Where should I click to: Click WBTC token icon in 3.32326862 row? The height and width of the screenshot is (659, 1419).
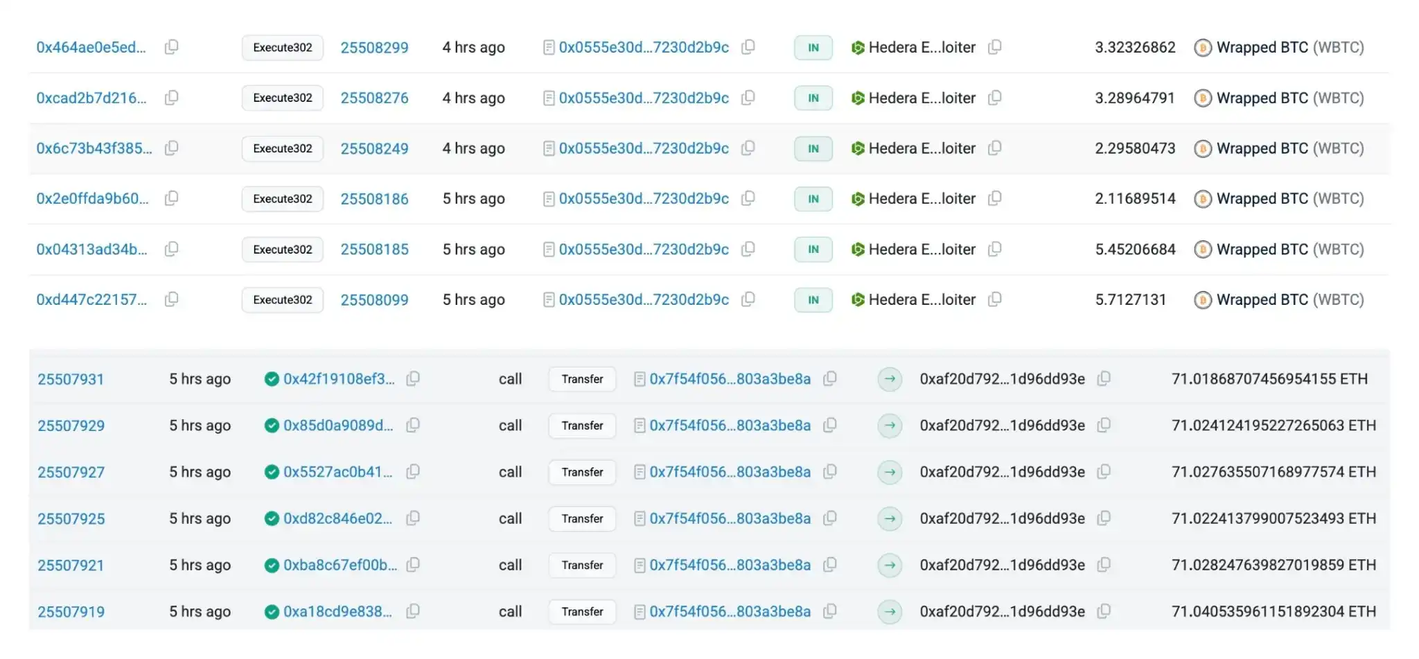(x=1203, y=48)
